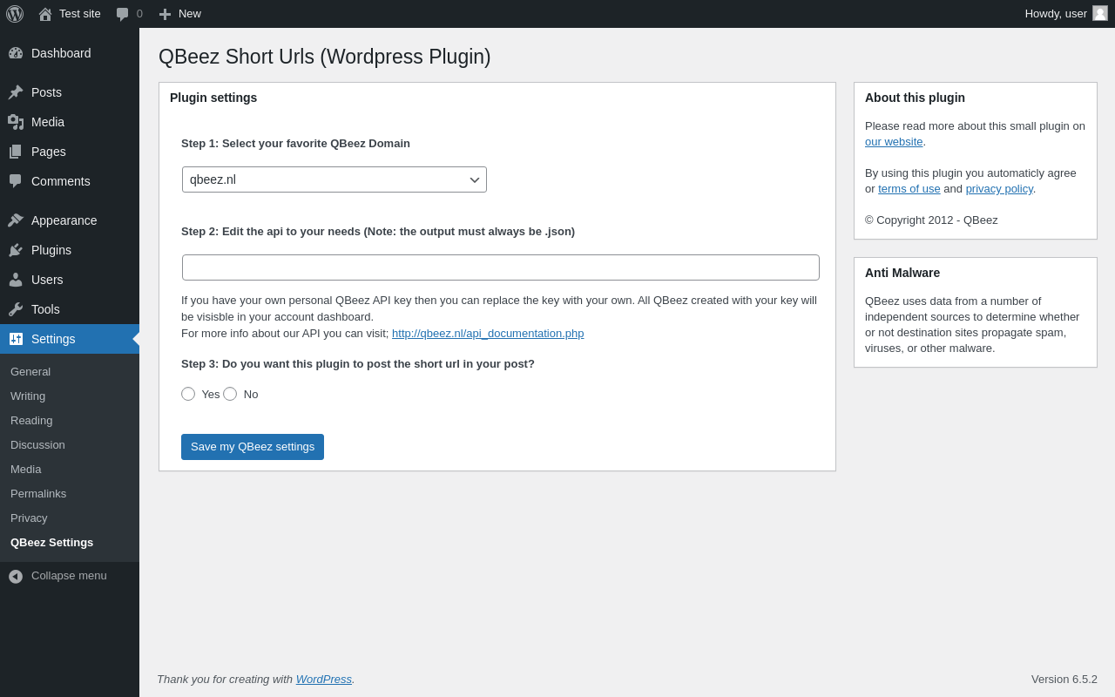
Task: Open the QBeez domain dropdown
Action: click(x=334, y=179)
